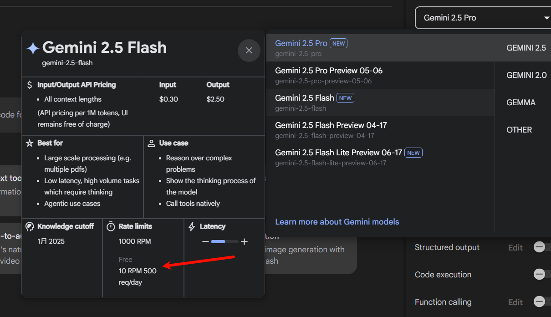Select Gemini 2.5 Pro in the model list

[x=380, y=48]
